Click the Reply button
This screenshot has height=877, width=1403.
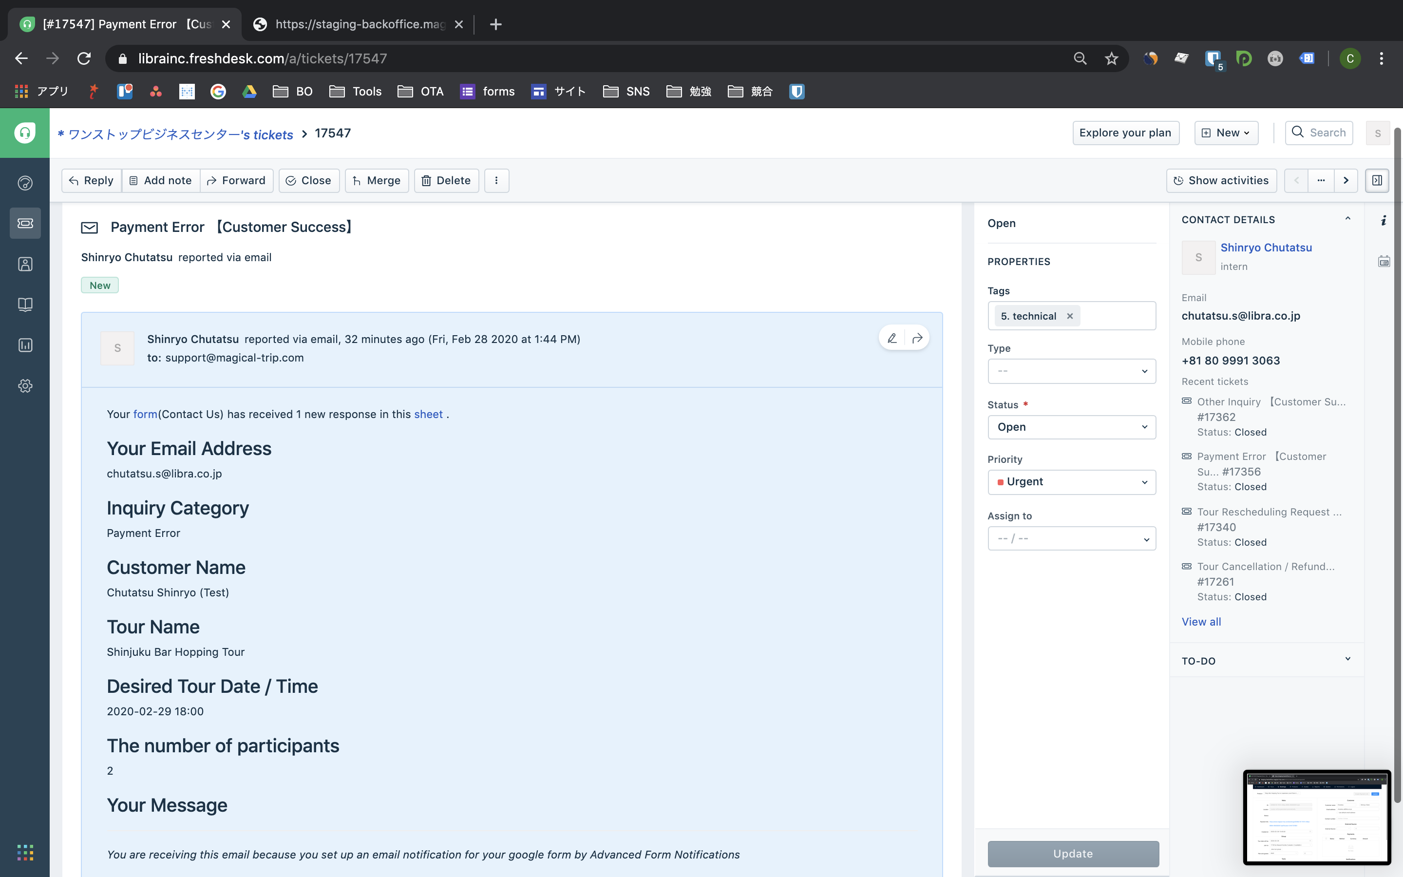[x=91, y=180]
